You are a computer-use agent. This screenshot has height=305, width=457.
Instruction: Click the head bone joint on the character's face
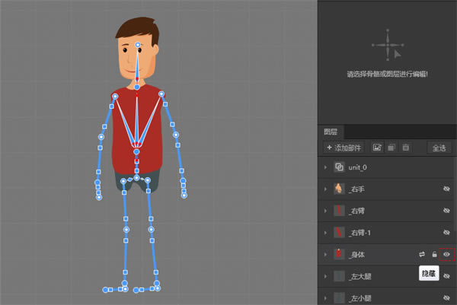click(138, 46)
